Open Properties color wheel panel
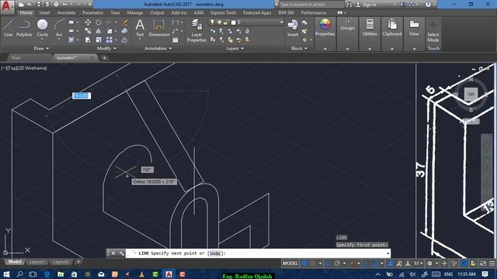 325,27
